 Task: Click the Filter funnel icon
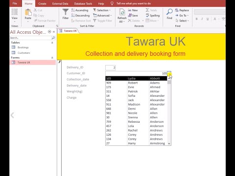pyautogui.click(x=66, y=12)
